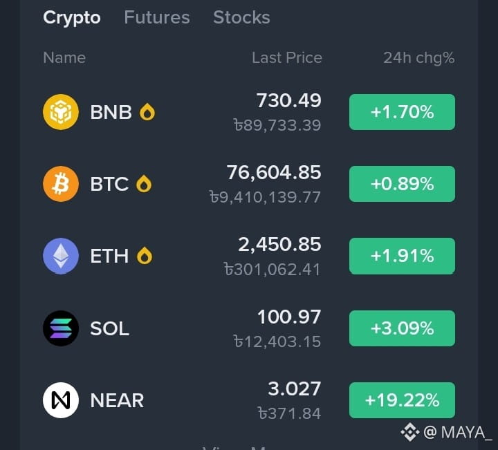
Task: Click the BNB coin logo icon
Action: tap(61, 112)
